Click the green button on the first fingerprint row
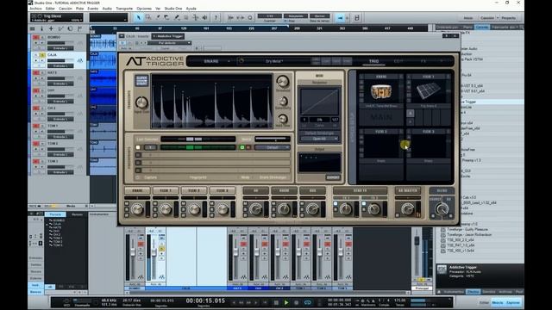 pyautogui.click(x=241, y=147)
